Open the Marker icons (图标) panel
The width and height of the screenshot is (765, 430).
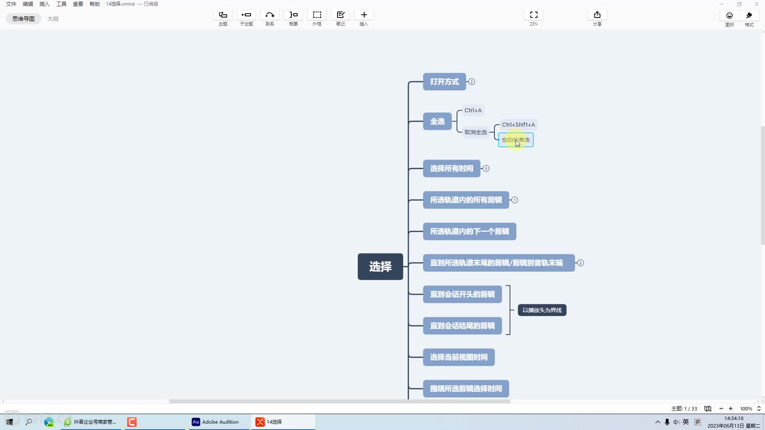click(x=730, y=16)
